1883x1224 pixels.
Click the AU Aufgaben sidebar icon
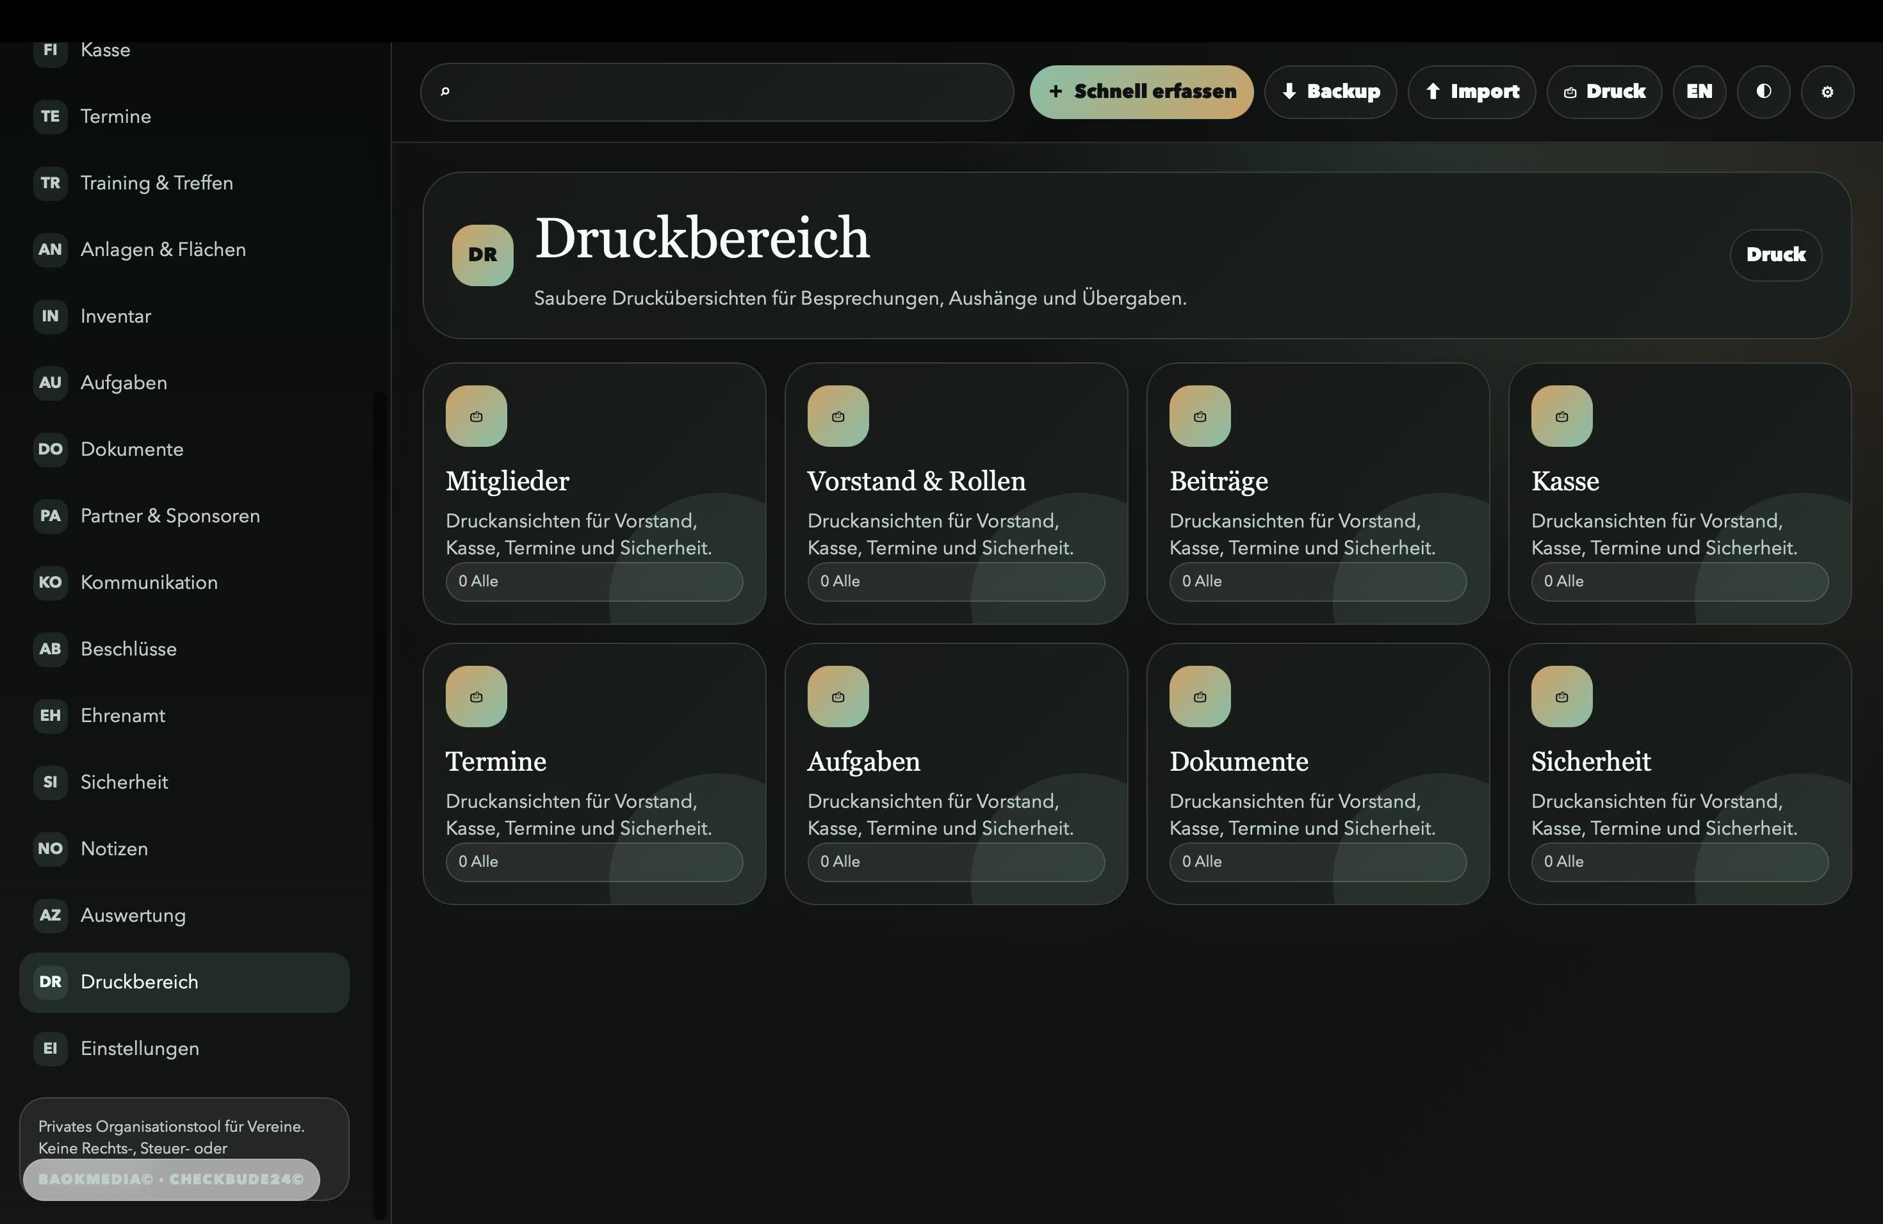coord(50,383)
